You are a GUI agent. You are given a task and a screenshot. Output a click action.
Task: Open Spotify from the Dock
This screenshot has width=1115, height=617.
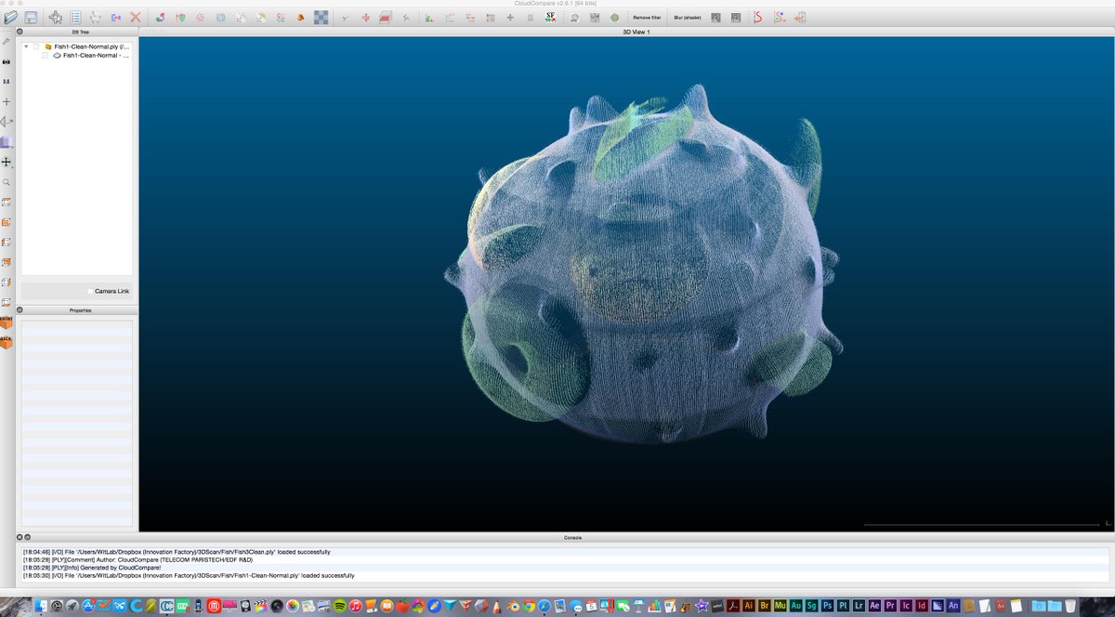[340, 605]
